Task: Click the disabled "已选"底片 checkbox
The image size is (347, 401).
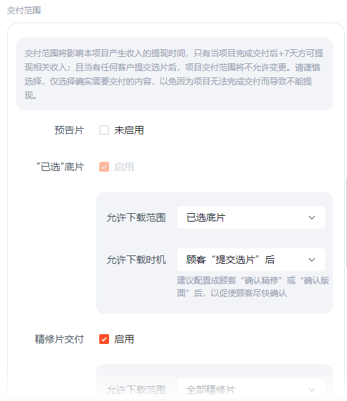Action: [x=104, y=167]
